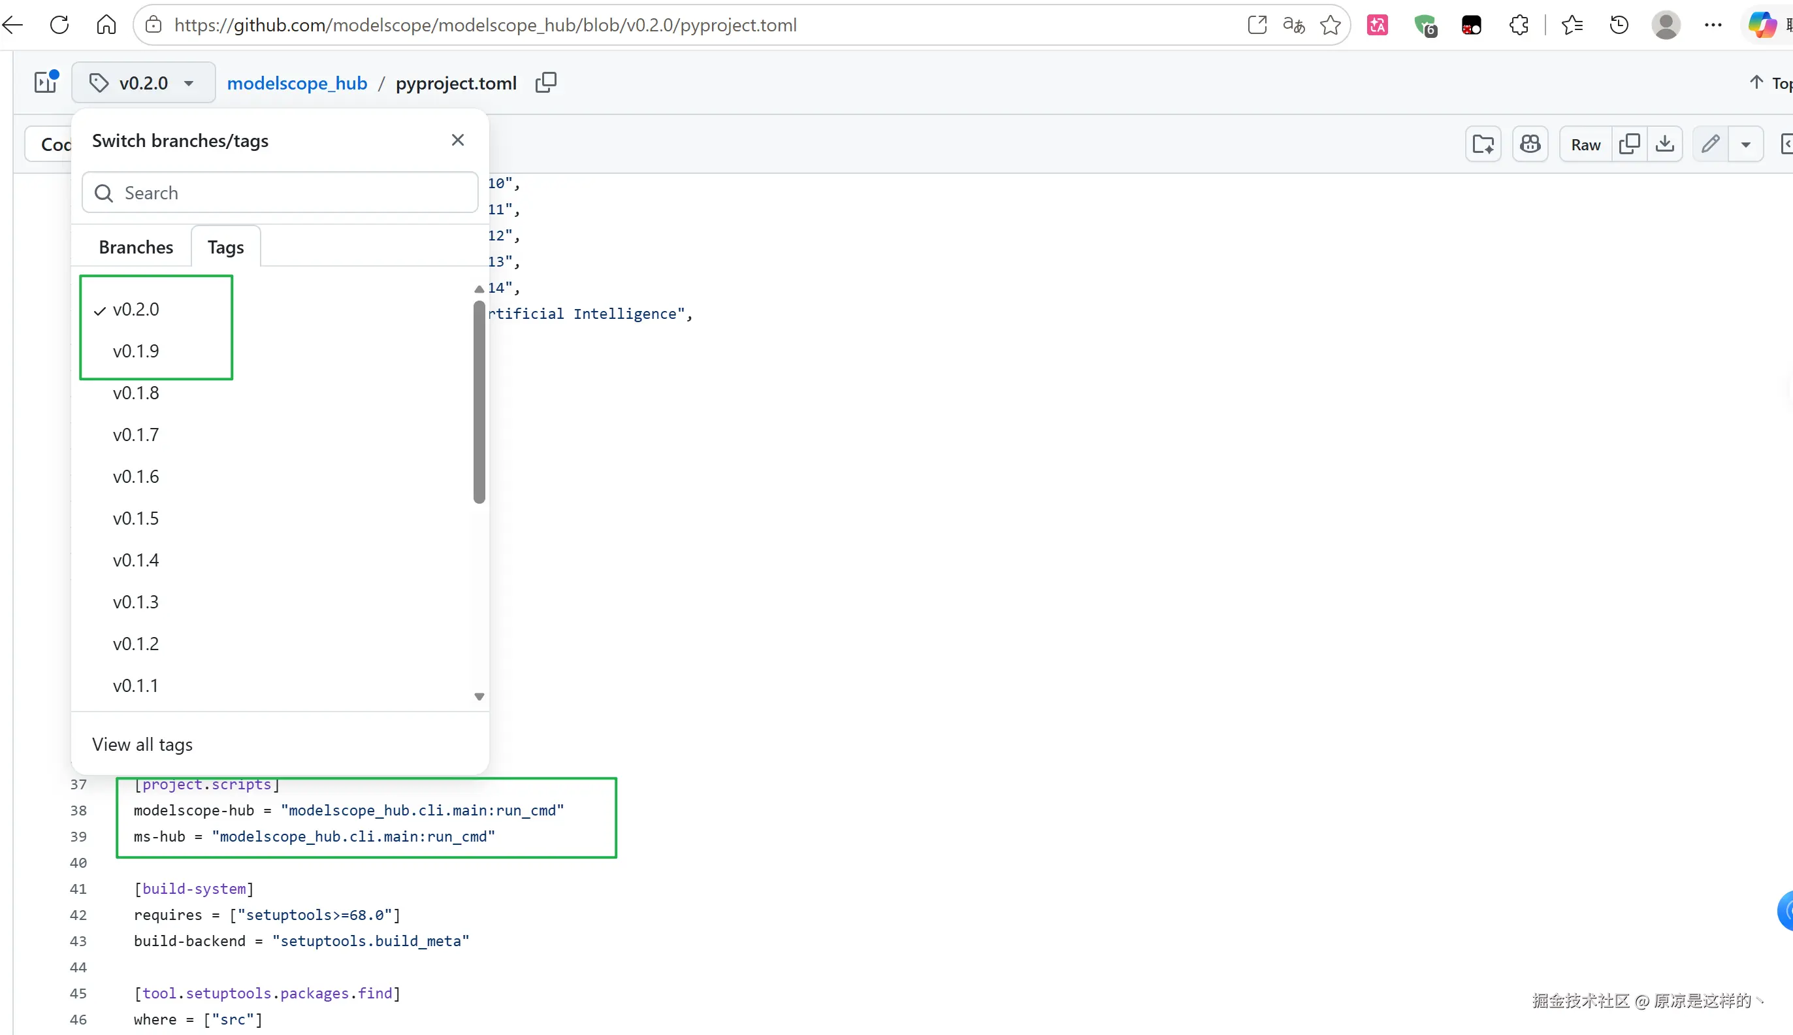Edit this file with the pencil icon

1711,144
